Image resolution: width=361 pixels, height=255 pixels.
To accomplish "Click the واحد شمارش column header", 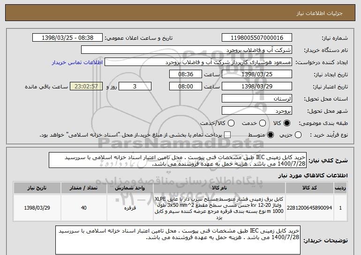I will pos(130,188).
